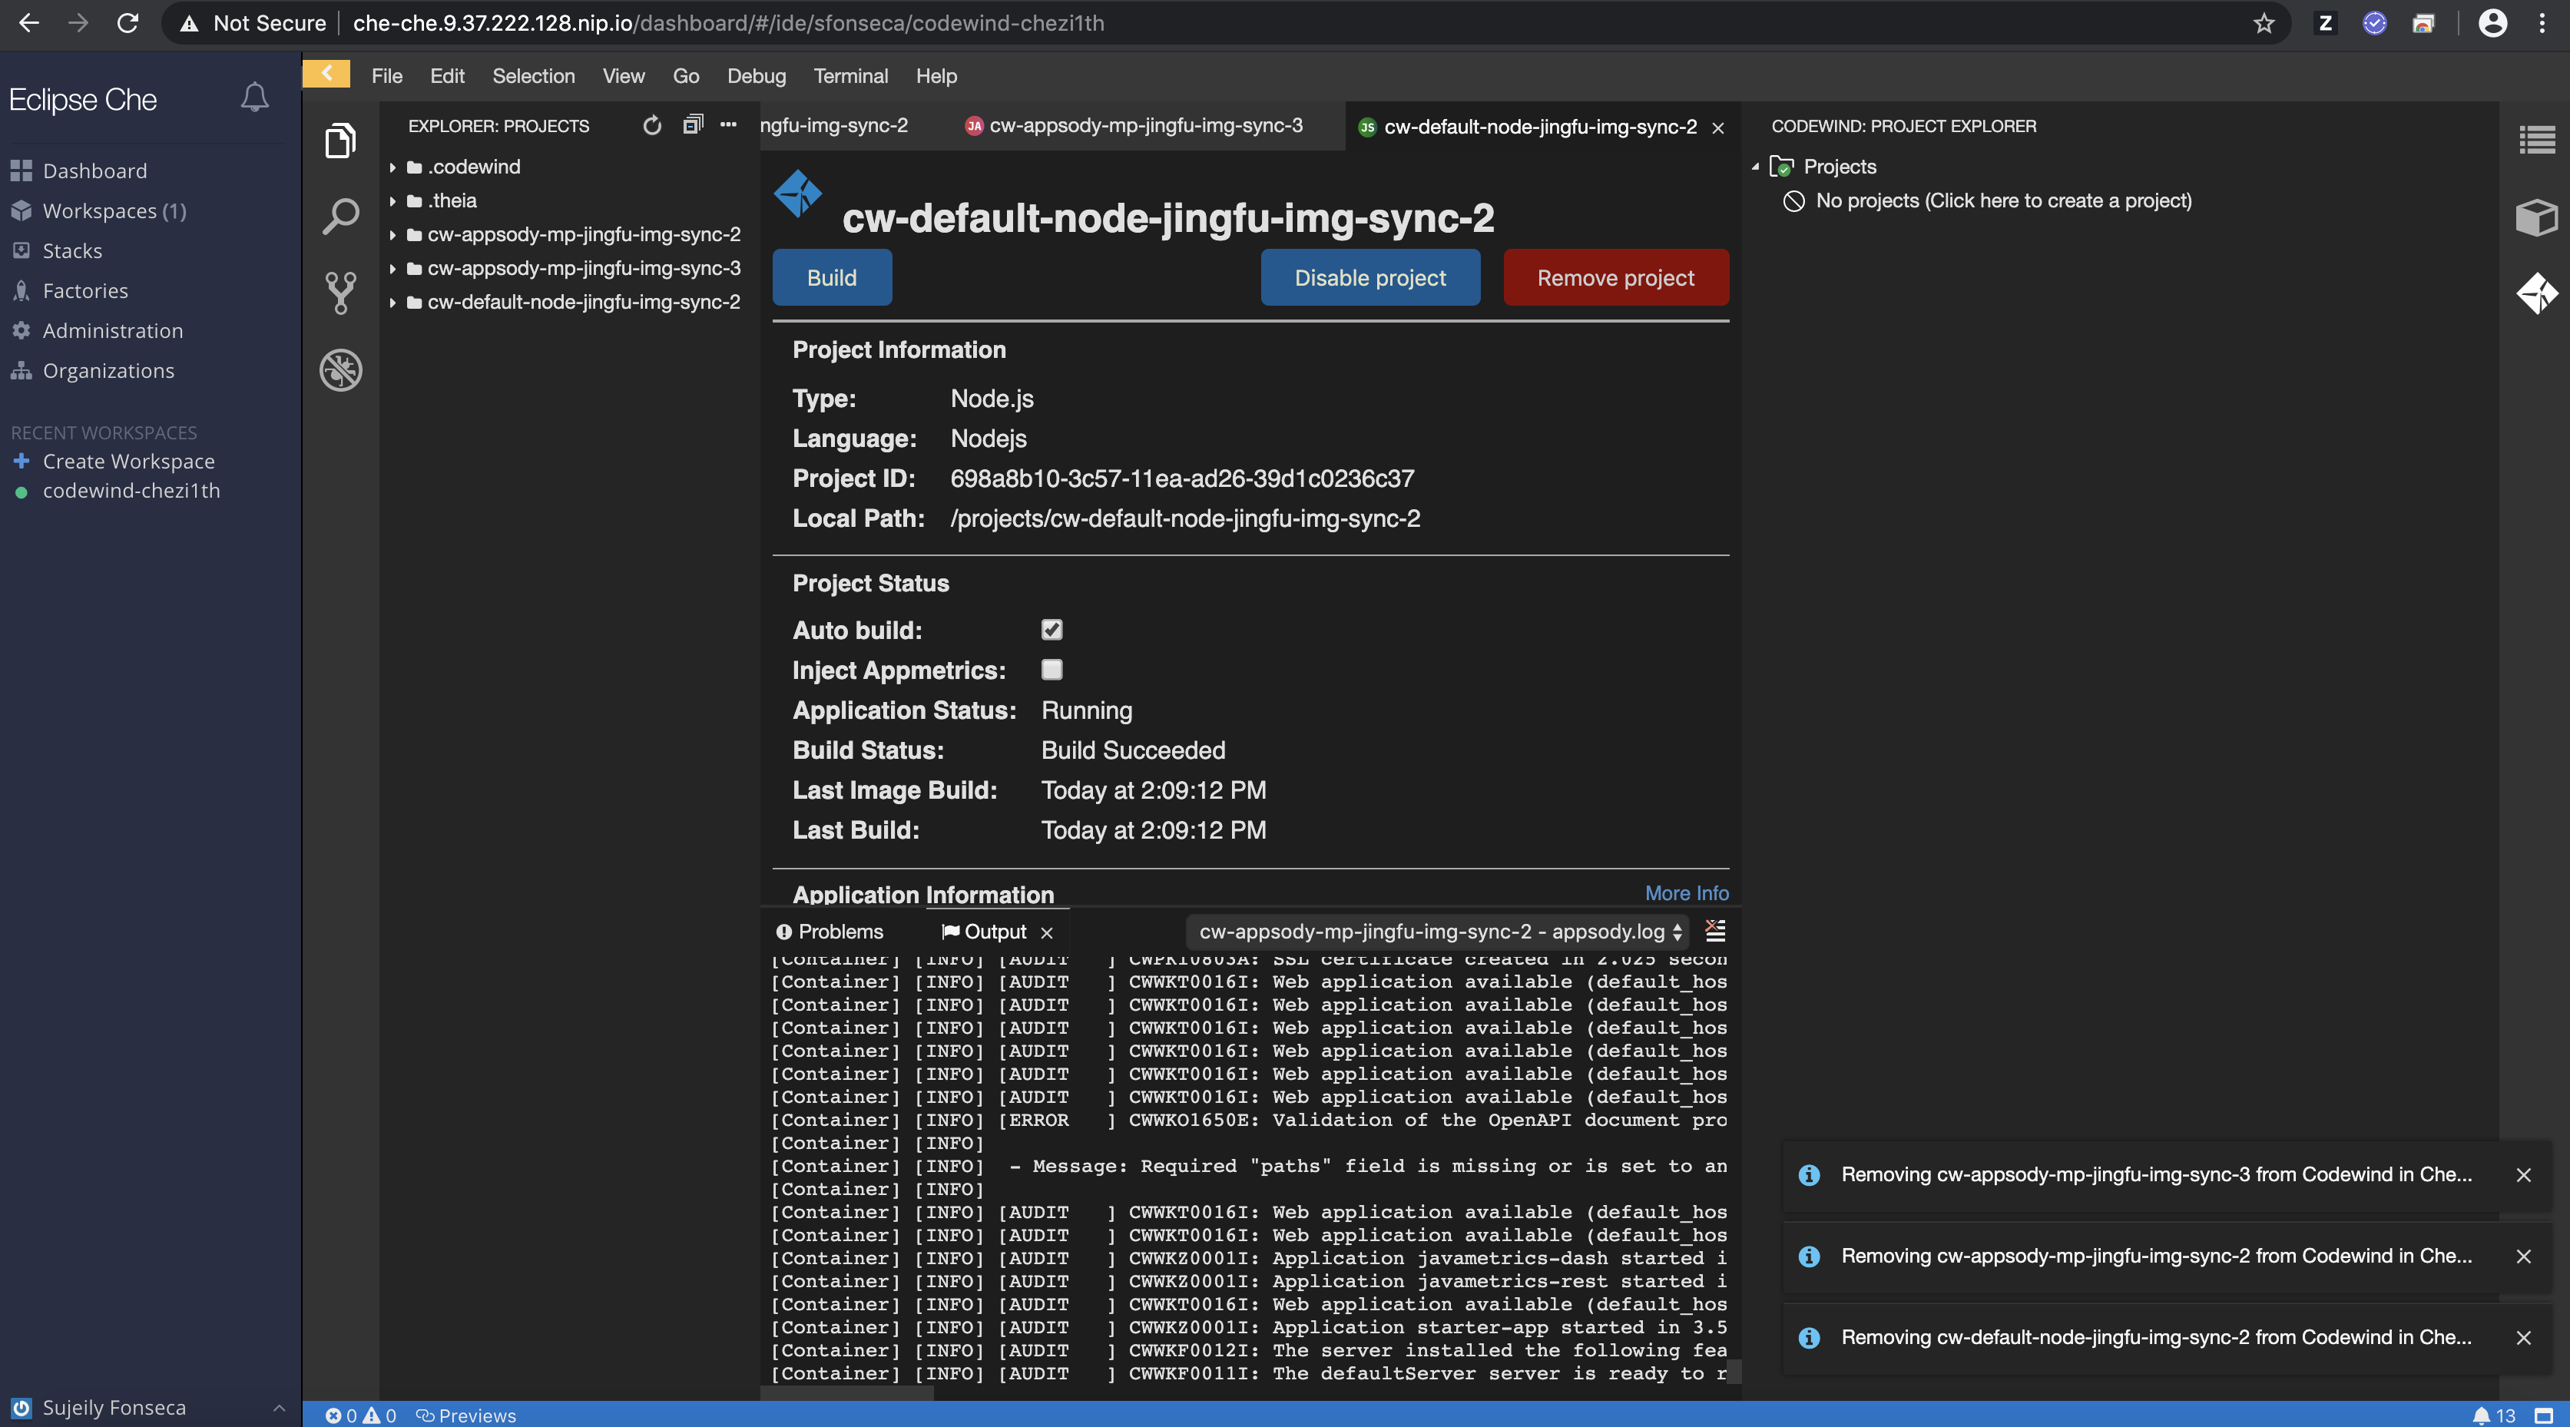Open Codewind Project Explorer list icon top right
The height and width of the screenshot is (1427, 2570).
[2537, 141]
